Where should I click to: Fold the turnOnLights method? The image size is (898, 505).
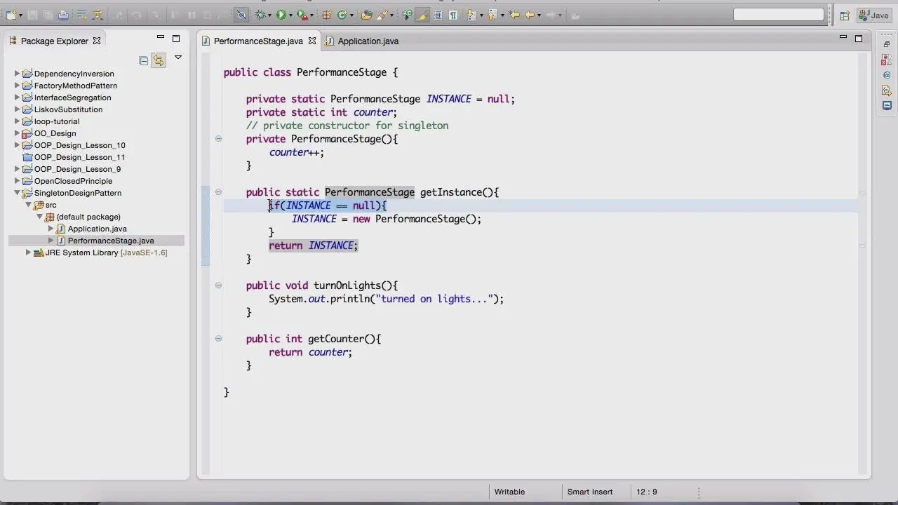pyautogui.click(x=218, y=285)
